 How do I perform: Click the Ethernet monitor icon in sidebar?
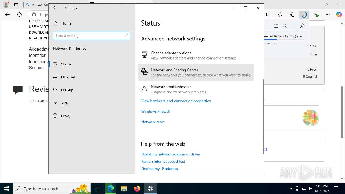coord(55,77)
